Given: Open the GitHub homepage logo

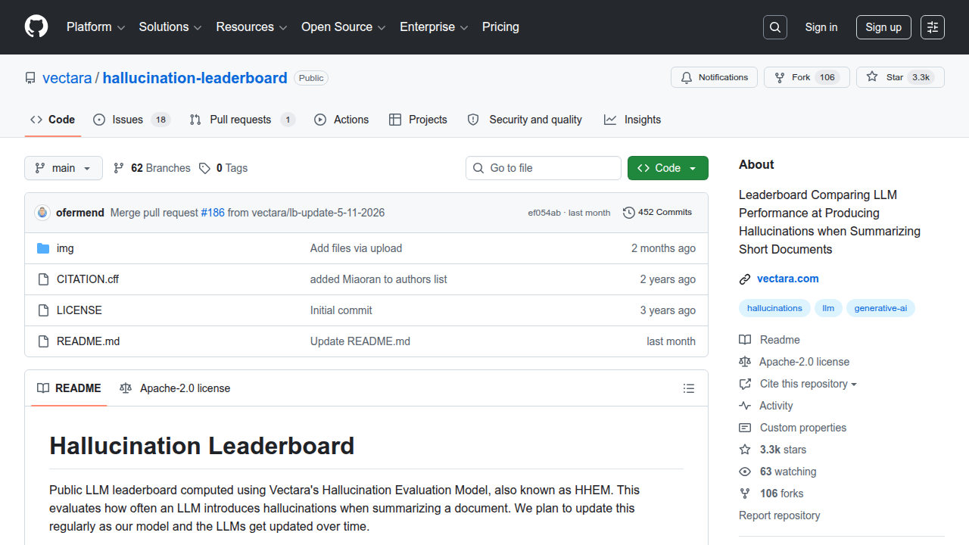Looking at the screenshot, I should point(36,27).
